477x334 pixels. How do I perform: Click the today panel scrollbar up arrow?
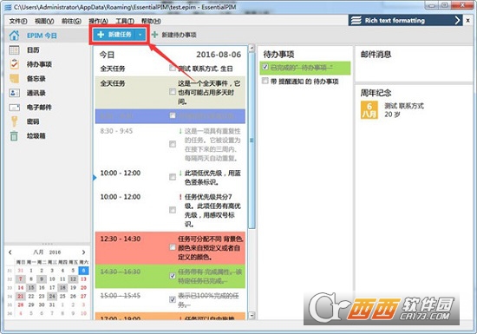point(252,48)
